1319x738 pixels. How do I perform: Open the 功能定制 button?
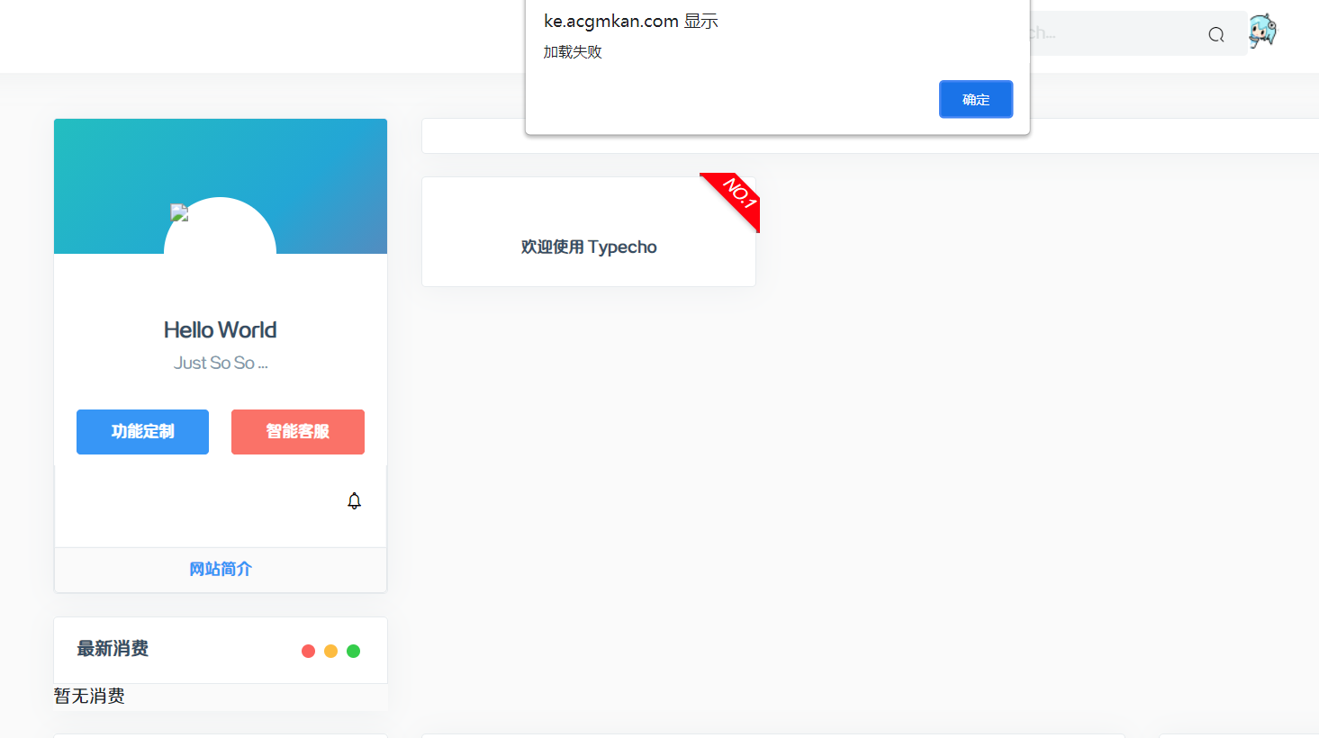142,432
